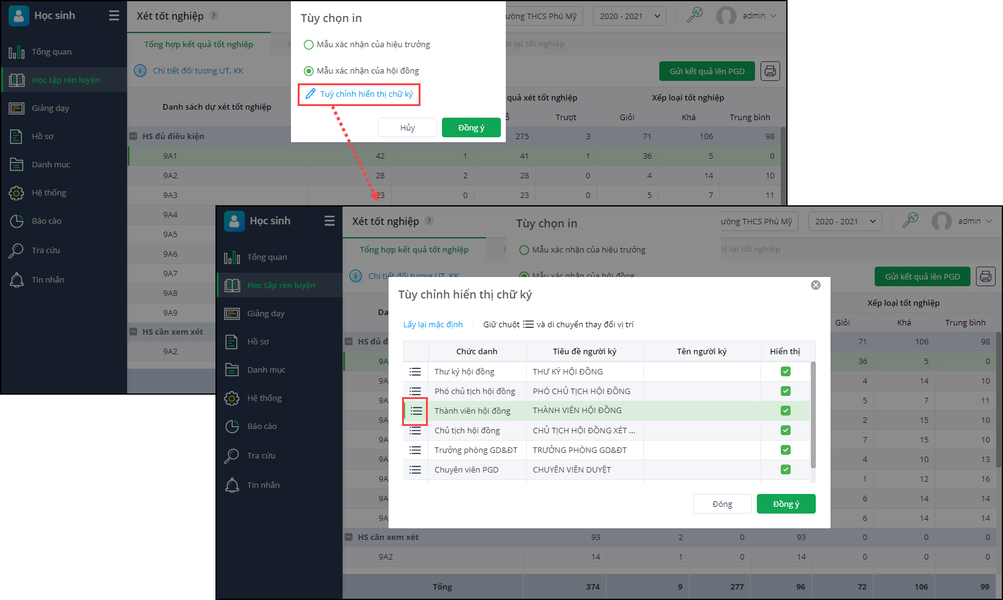Open Tổng quan chart icon in back window

pyautogui.click(x=17, y=52)
